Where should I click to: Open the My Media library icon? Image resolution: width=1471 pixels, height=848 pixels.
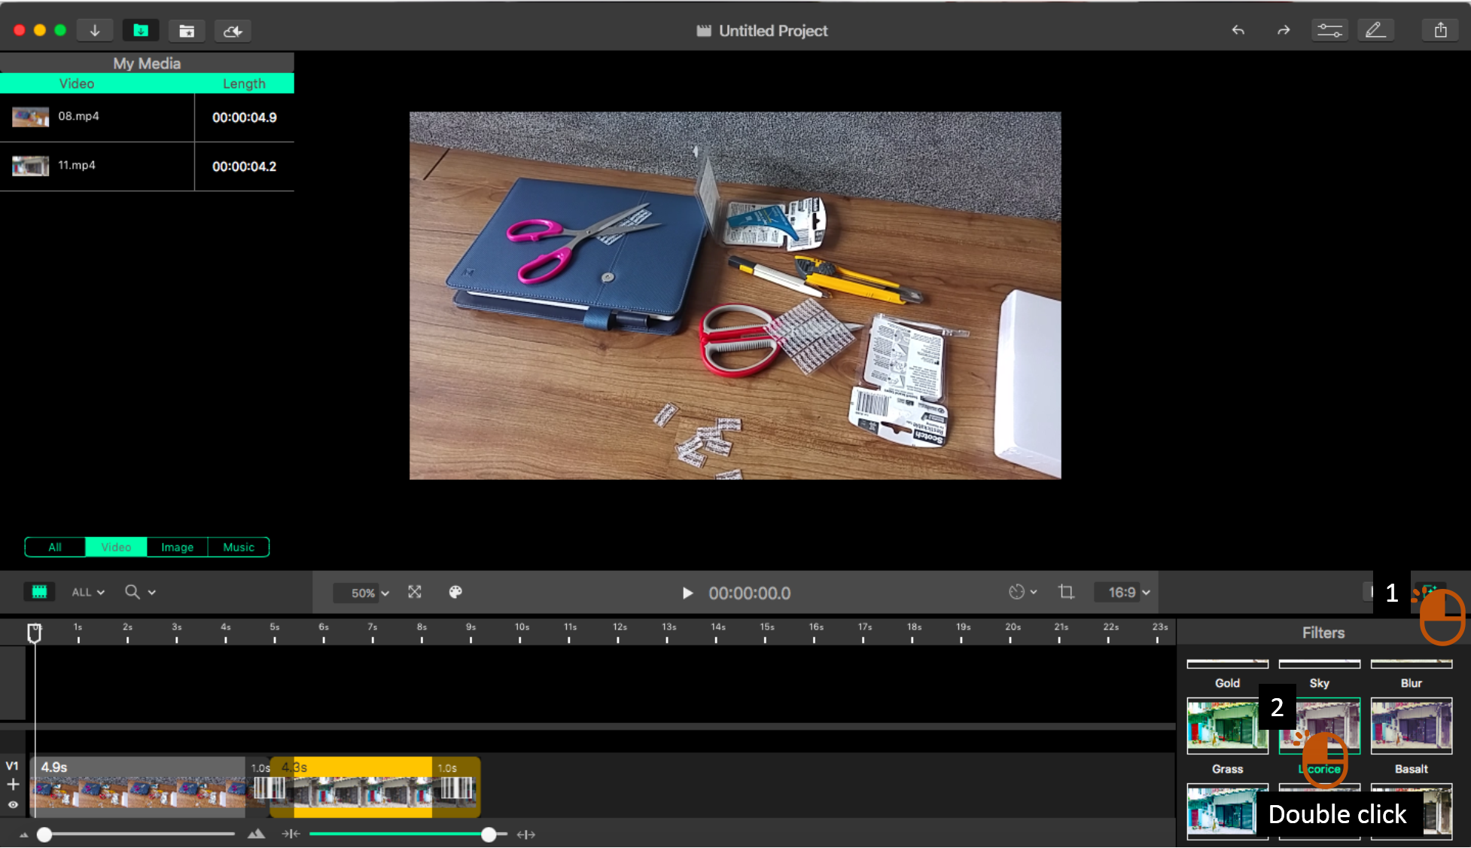[141, 31]
